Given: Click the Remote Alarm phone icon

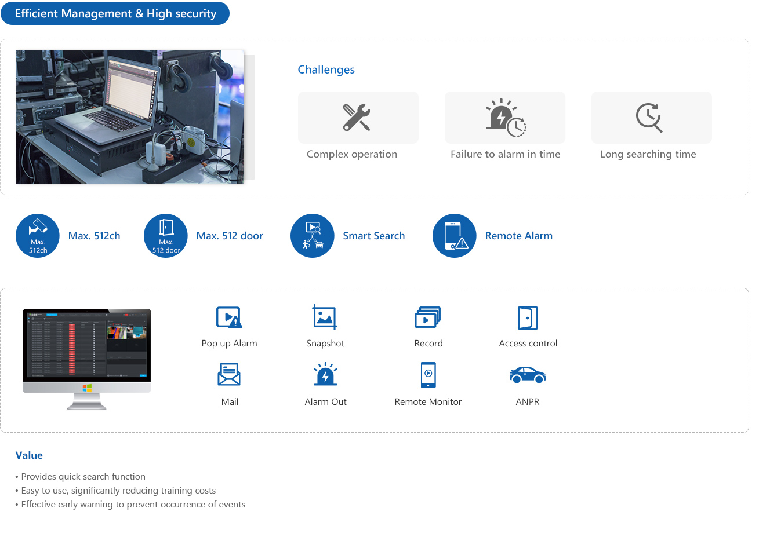Looking at the screenshot, I should [455, 236].
